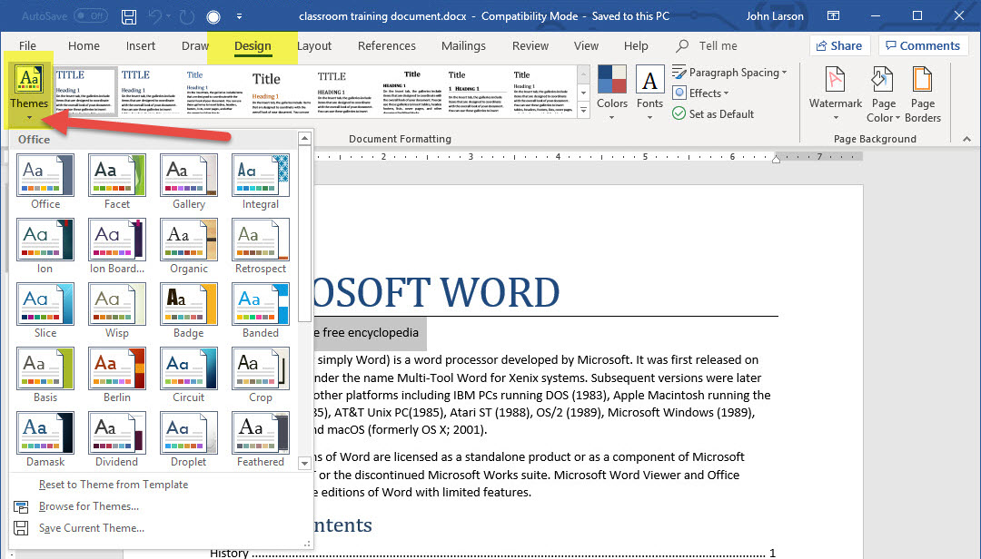Switch to the Layout tab
Viewport: 981px width, 559px height.
pos(314,45)
